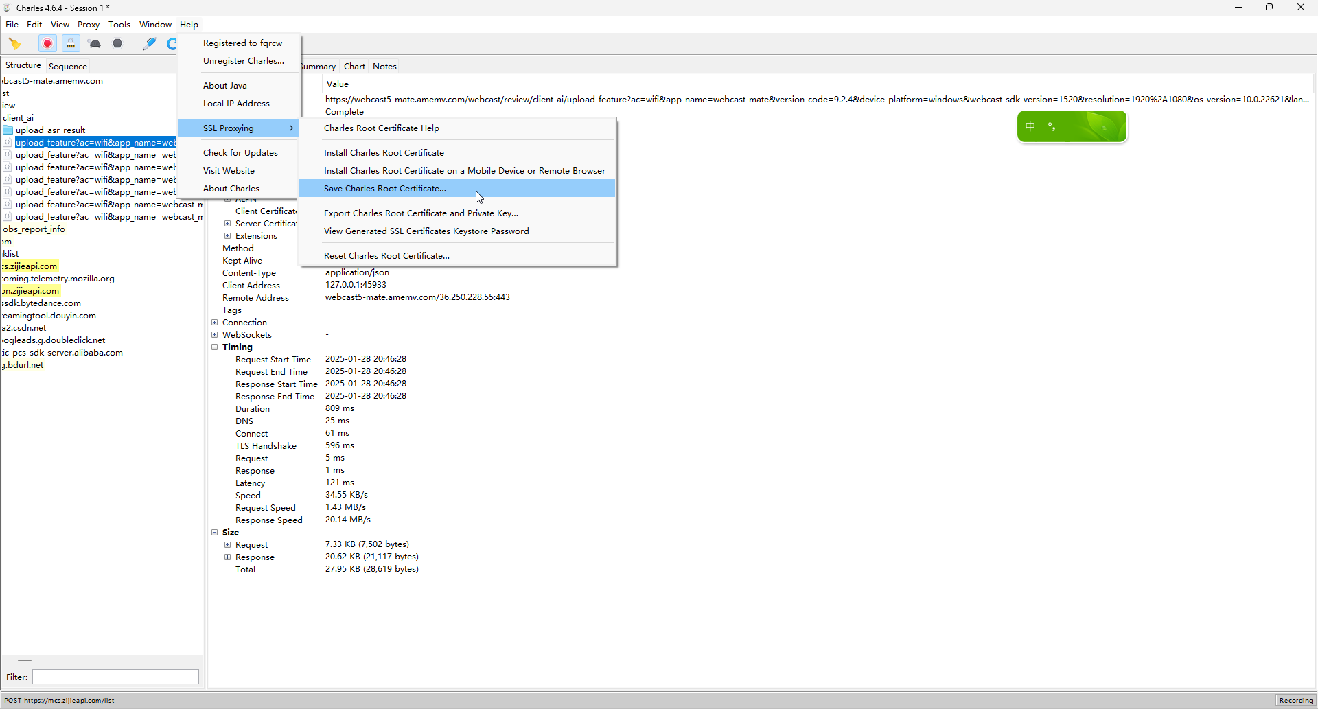Choose Reset Charles Root Certificate...
This screenshot has height=709, width=1318.
click(x=456, y=256)
